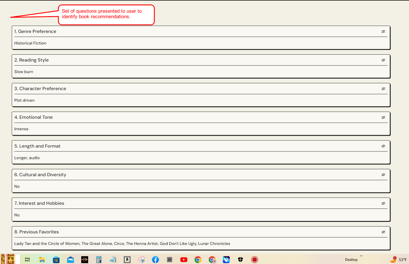Open the weather widget showing 53°F

point(398,259)
